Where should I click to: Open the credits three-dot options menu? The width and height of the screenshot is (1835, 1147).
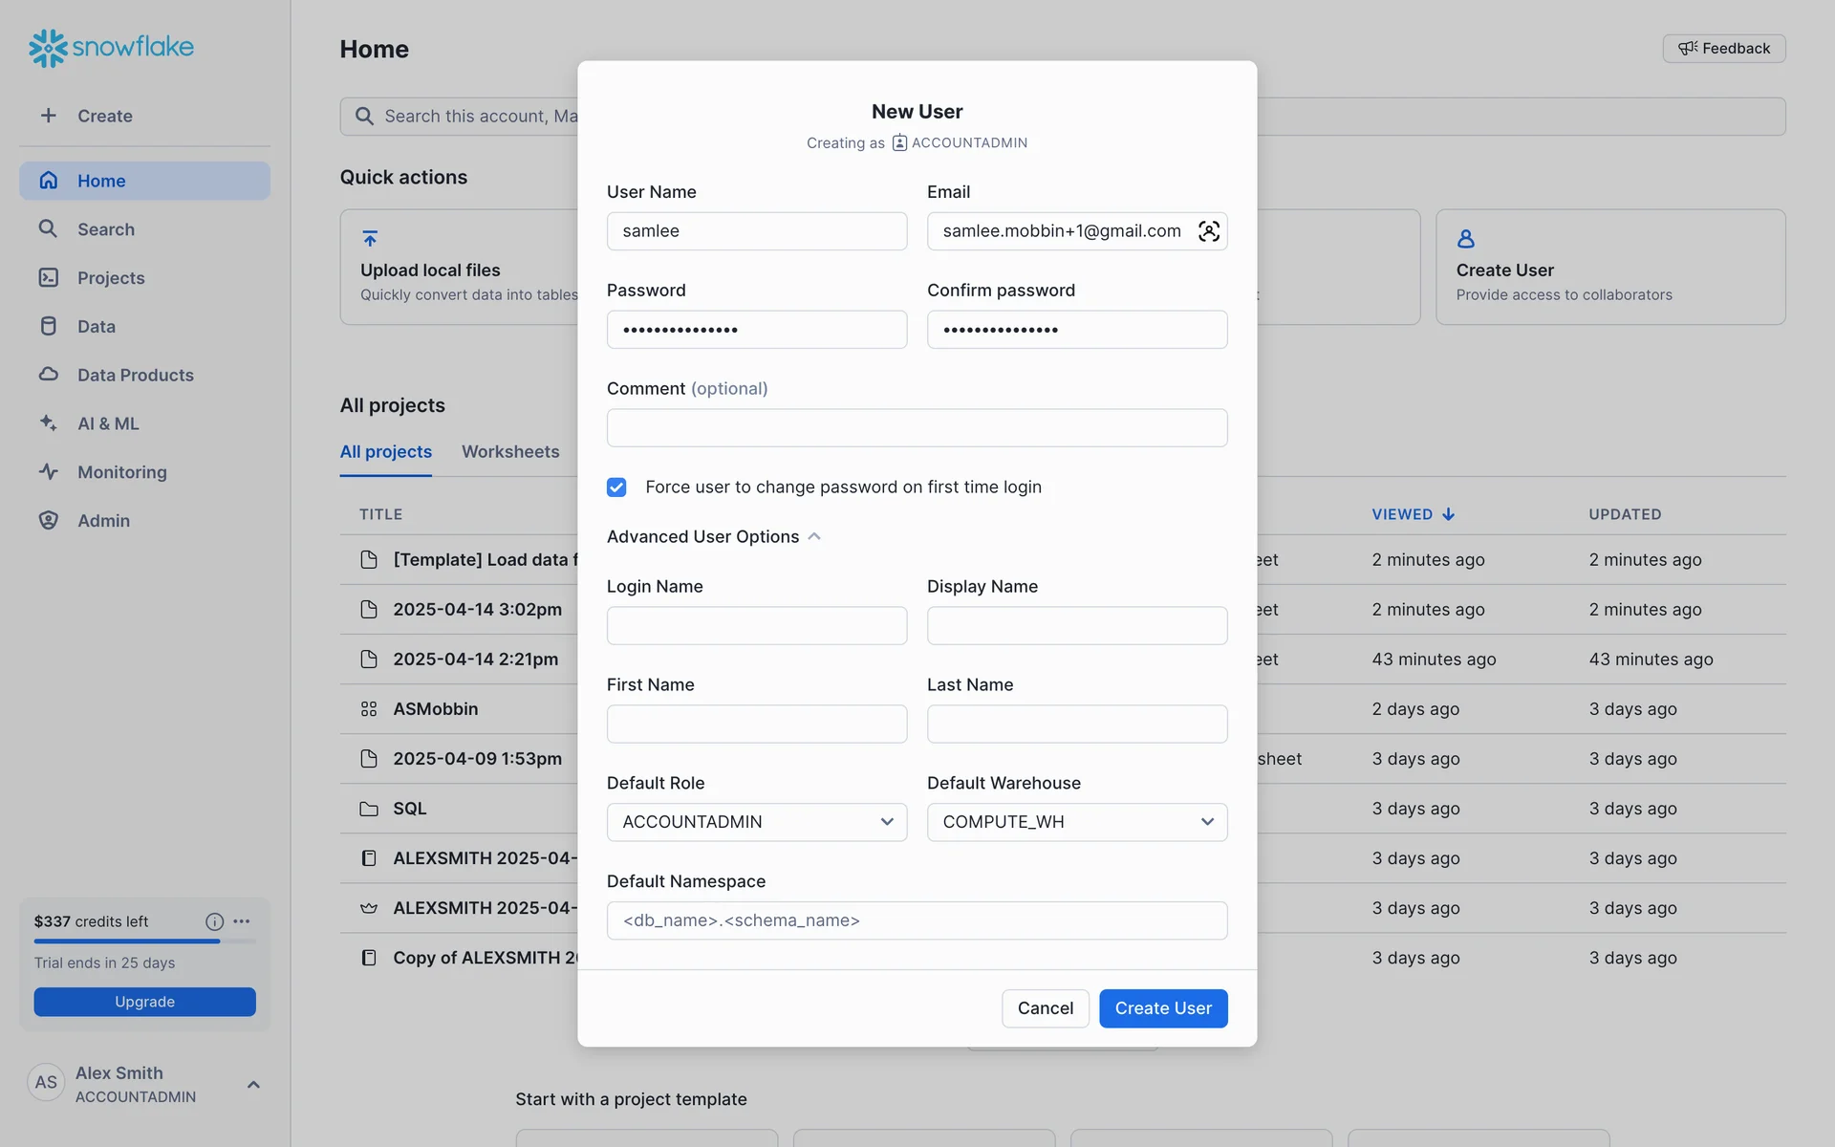tap(242, 921)
